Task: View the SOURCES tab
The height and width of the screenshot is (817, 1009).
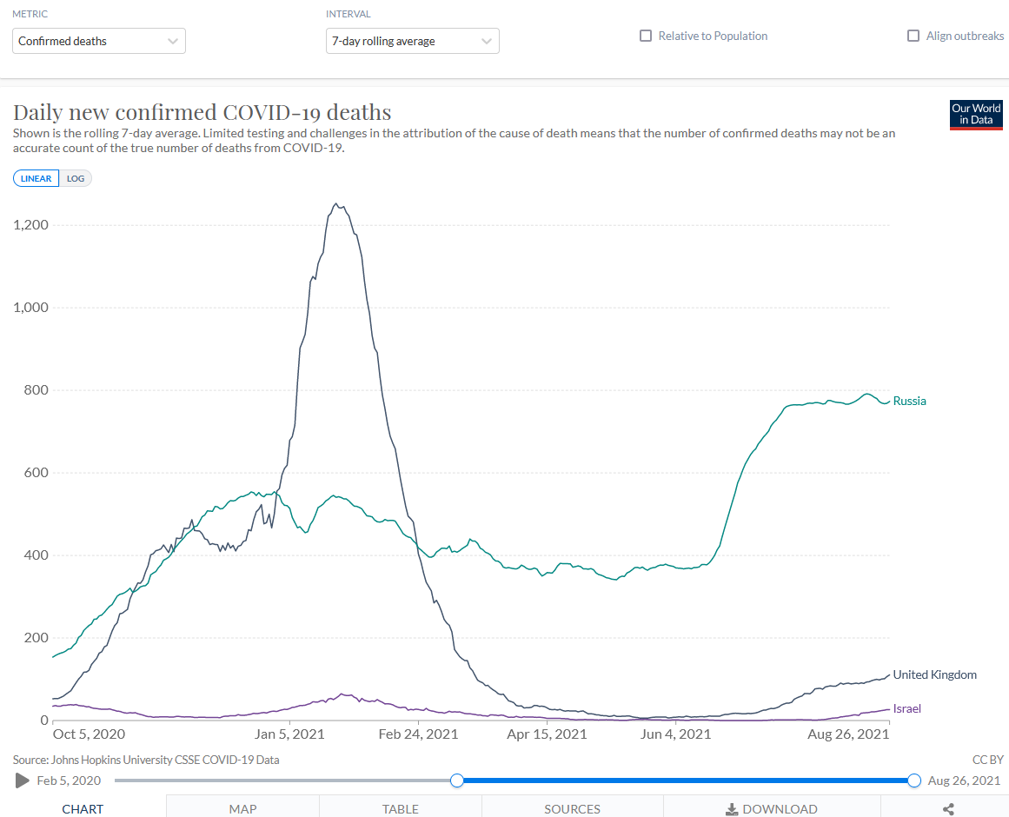Action: coord(572,809)
